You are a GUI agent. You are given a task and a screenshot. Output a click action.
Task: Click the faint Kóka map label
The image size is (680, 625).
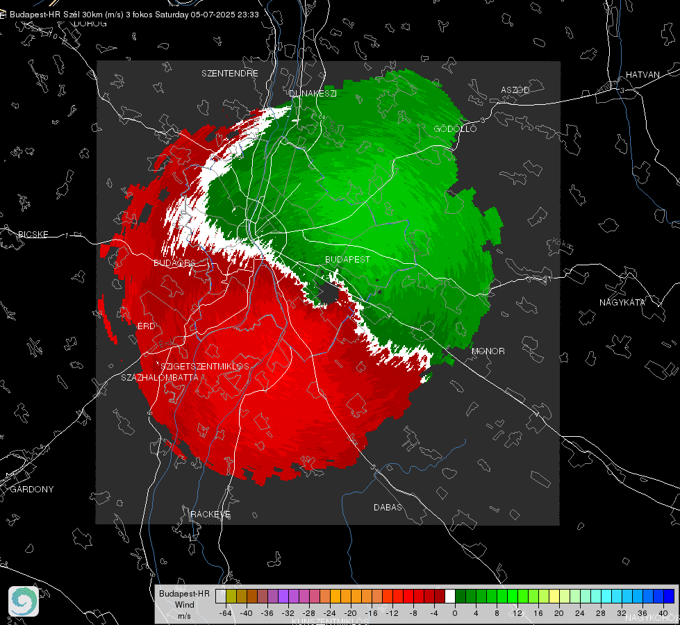pyautogui.click(x=562, y=244)
